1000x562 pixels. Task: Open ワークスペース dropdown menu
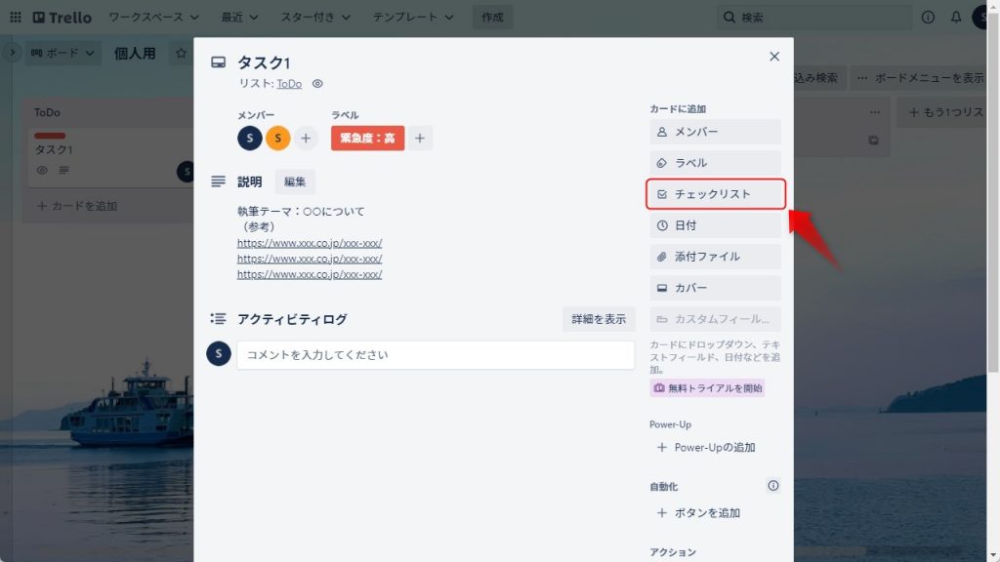pos(153,18)
